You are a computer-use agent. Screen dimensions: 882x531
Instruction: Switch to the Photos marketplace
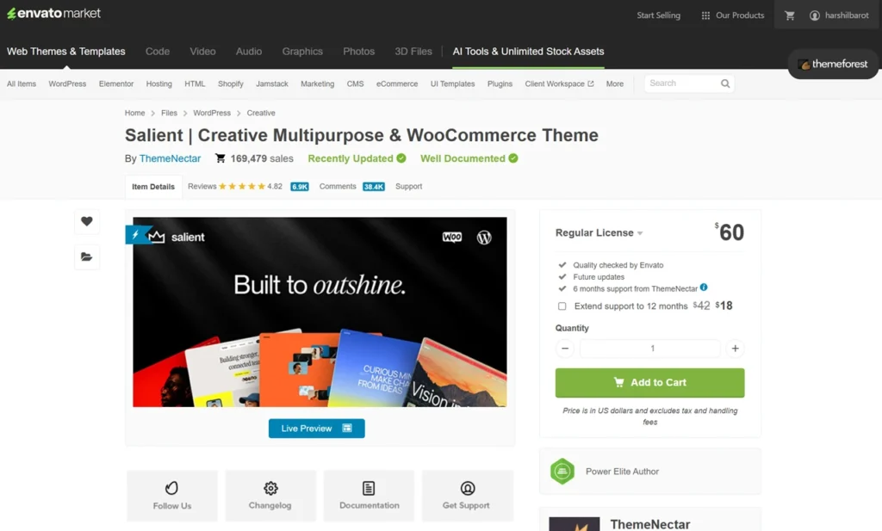pyautogui.click(x=359, y=52)
